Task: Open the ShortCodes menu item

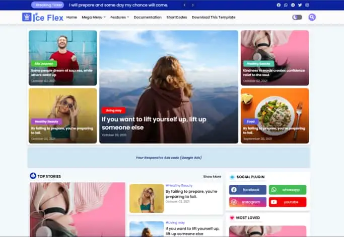Action: (x=177, y=17)
